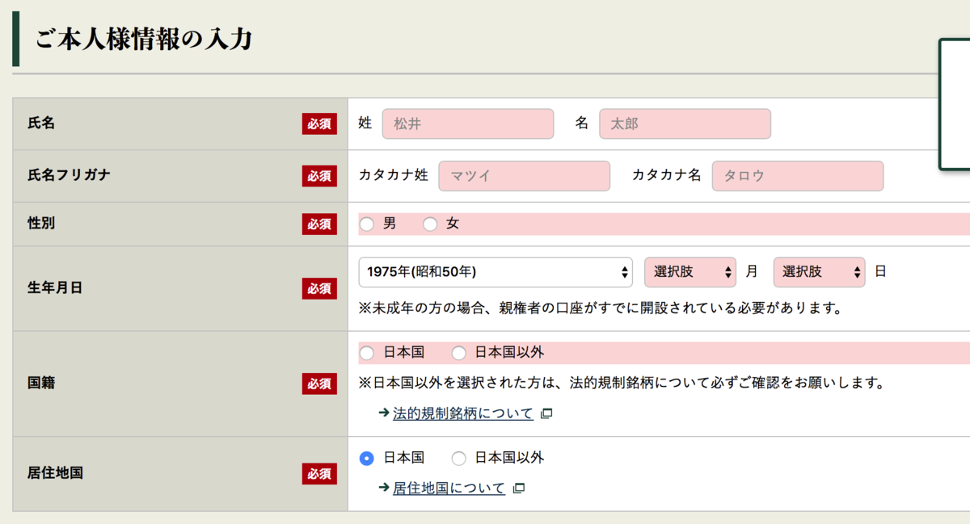Image resolution: width=970 pixels, height=524 pixels.
Task: Click the 姓 input field showing 松井
Action: click(x=468, y=124)
